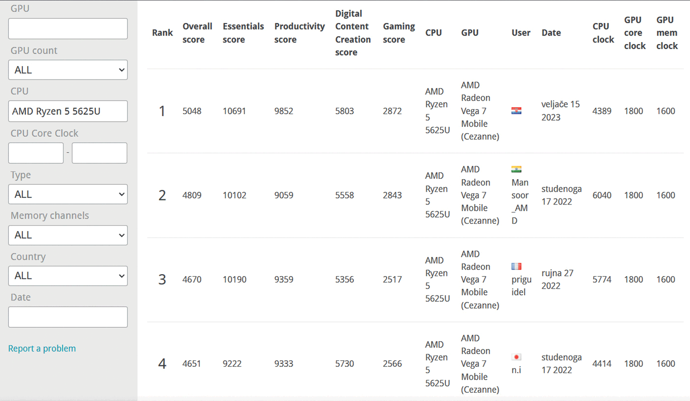Click the Essentials score column header
690x401 pixels.
tap(243, 33)
